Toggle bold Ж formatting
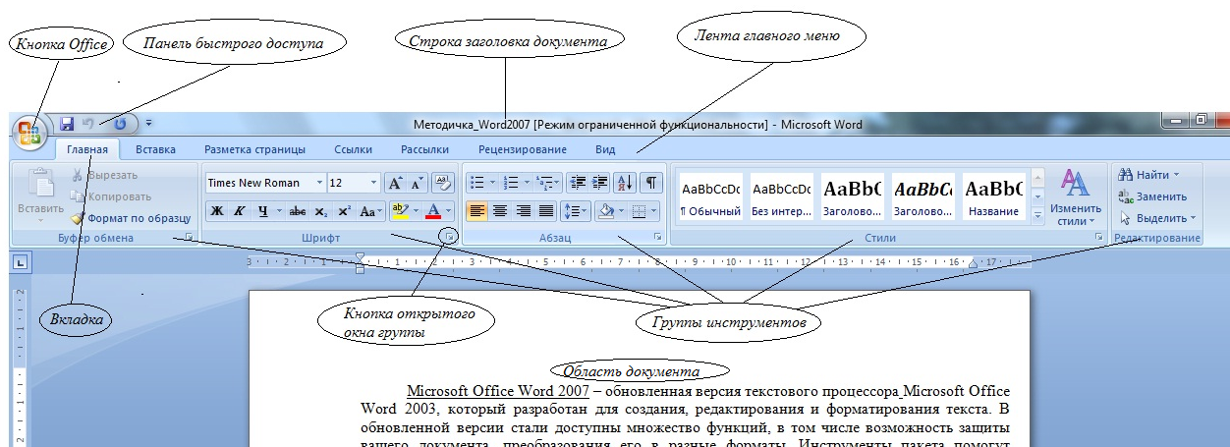The width and height of the screenshot is (1230, 447). point(216,210)
